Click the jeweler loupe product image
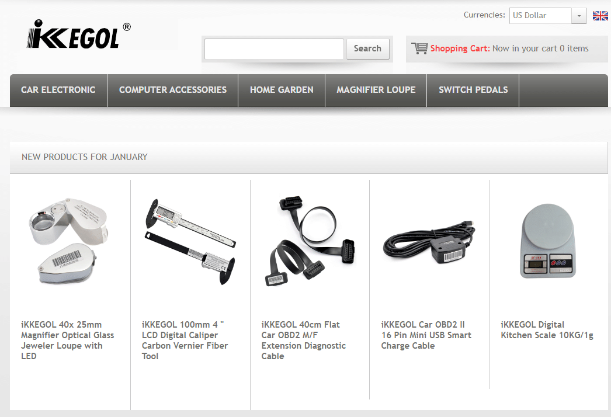 pyautogui.click(x=68, y=241)
